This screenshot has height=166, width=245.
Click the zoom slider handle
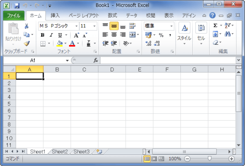click(209, 159)
